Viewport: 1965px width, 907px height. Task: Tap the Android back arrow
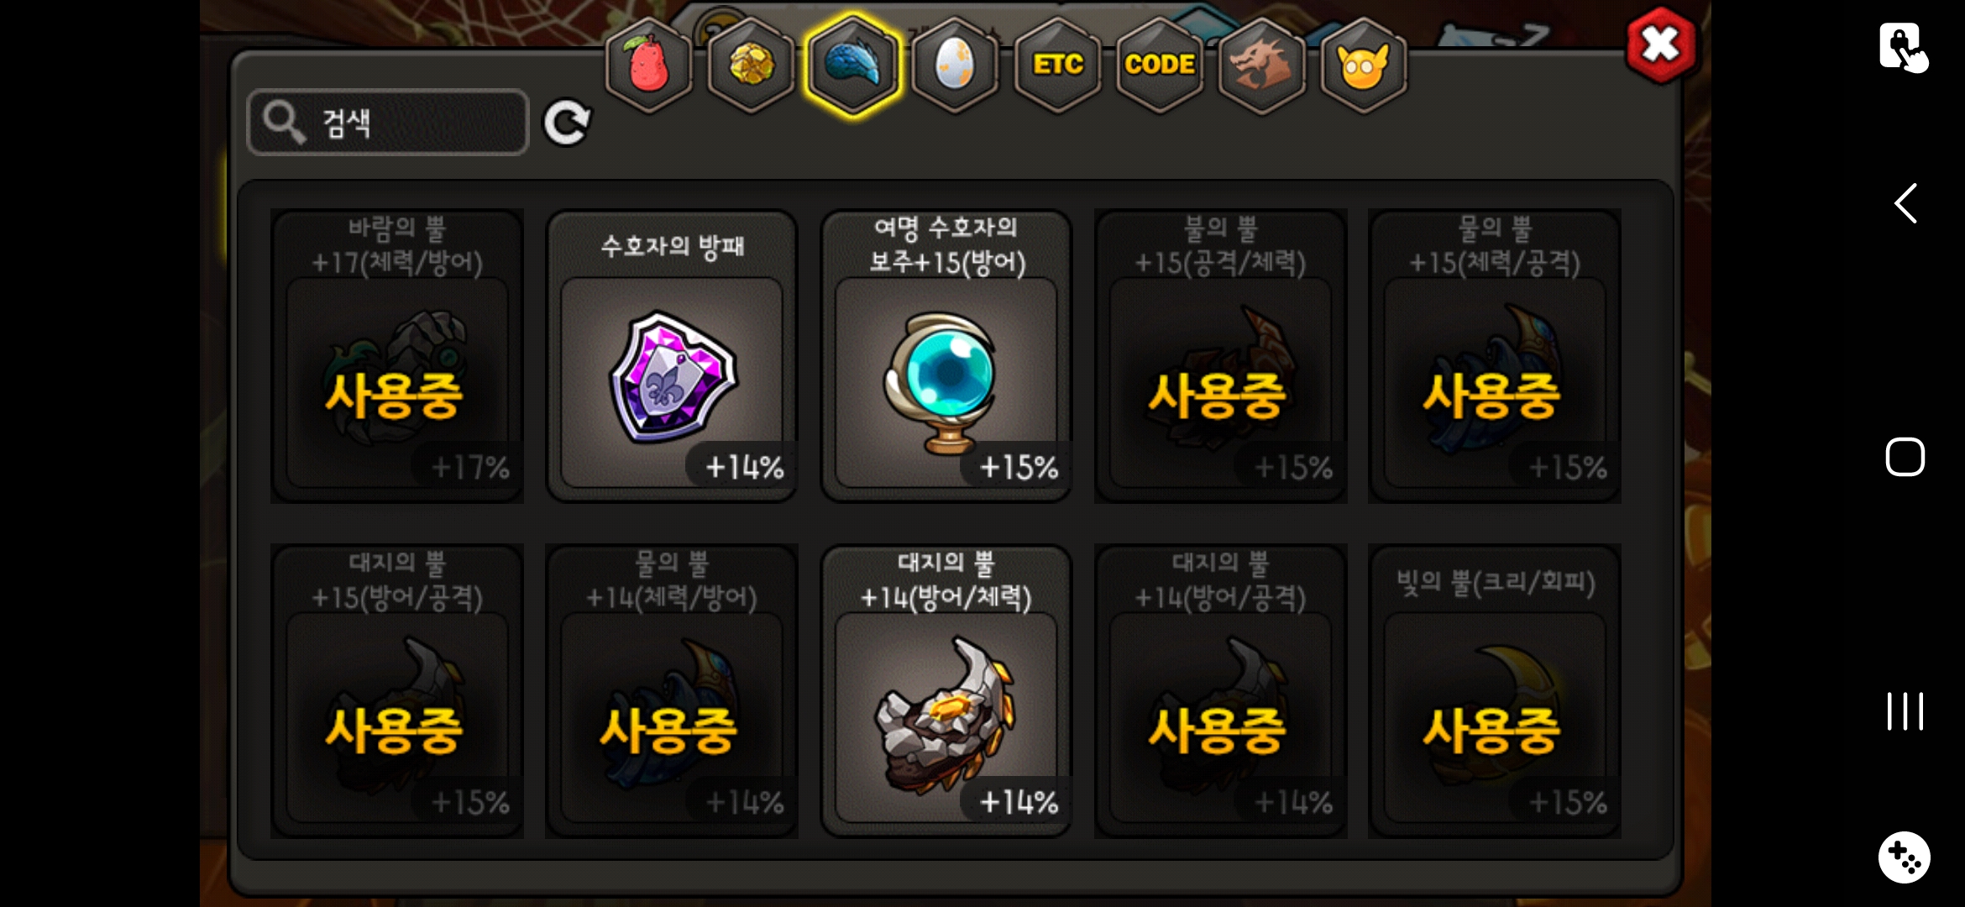pos(1905,203)
